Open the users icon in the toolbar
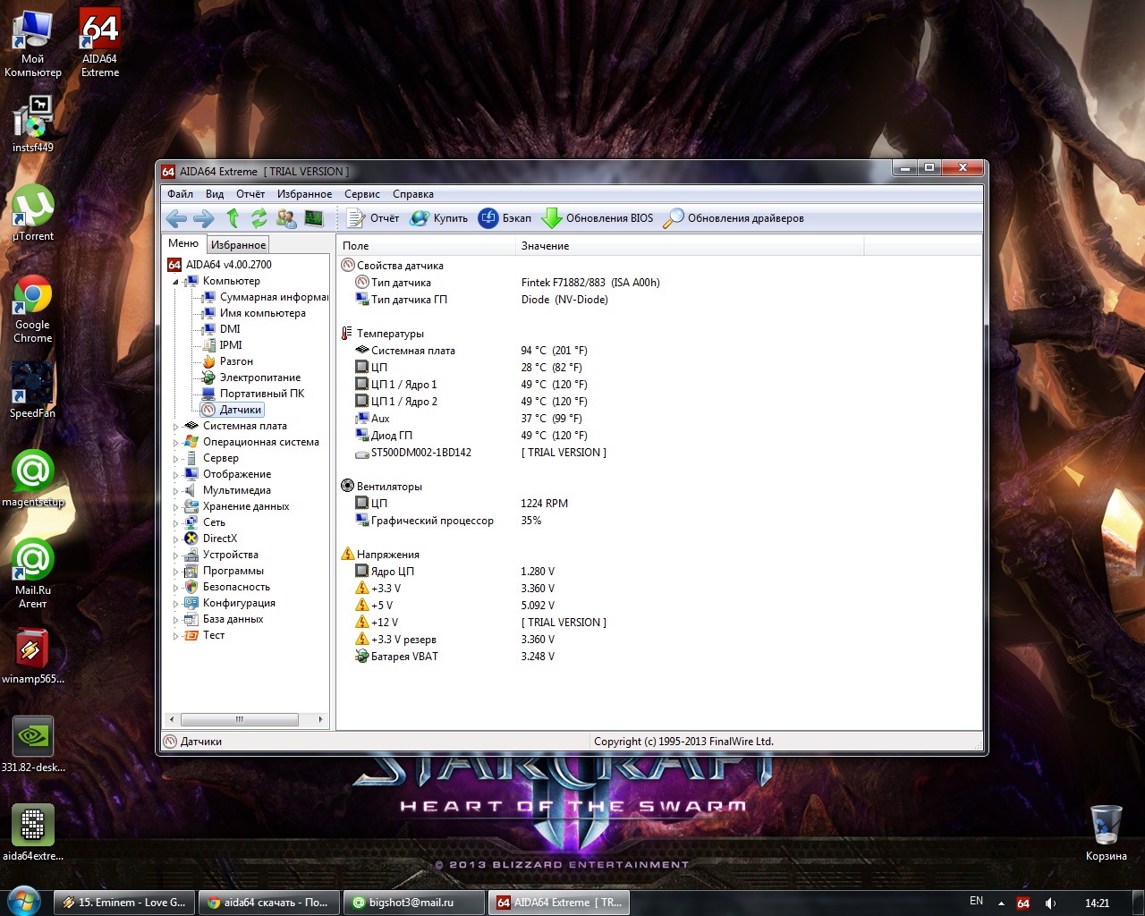Screen dimensions: 1145x916 pos(286,218)
